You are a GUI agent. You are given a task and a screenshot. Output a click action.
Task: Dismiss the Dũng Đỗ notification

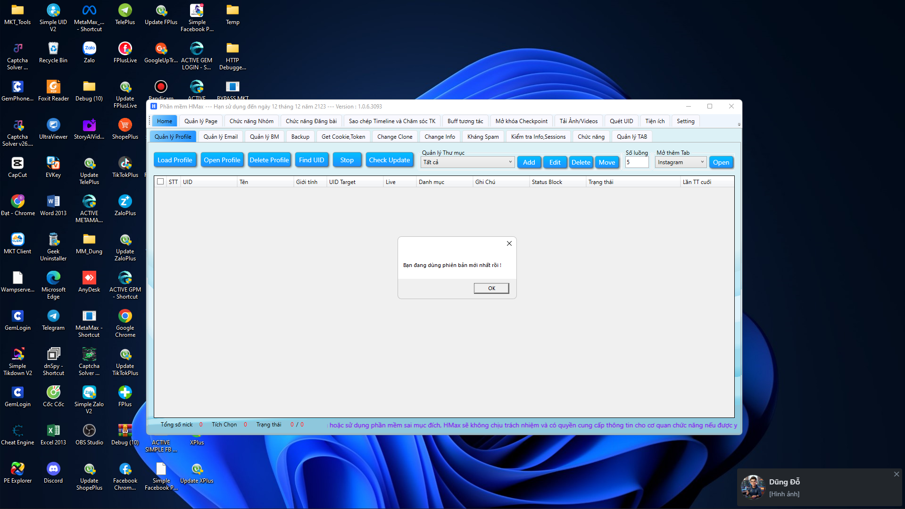click(897, 474)
